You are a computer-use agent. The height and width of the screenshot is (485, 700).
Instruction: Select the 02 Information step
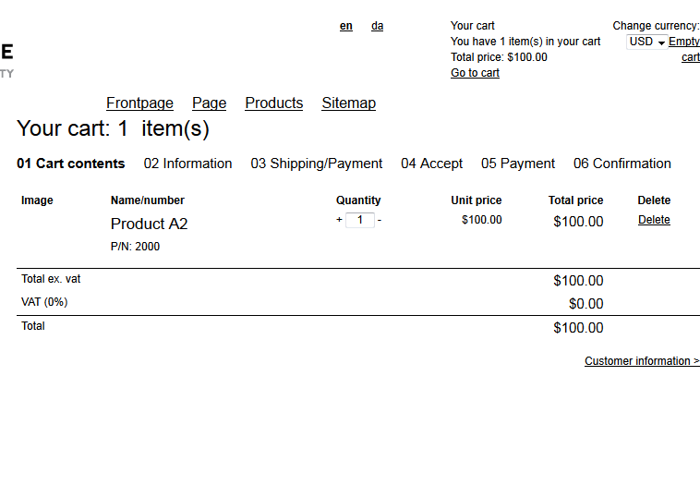(x=188, y=164)
